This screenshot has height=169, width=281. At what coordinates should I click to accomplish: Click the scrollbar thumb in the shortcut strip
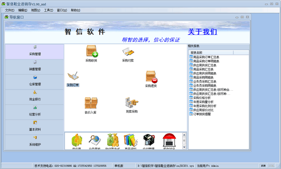[184, 140]
